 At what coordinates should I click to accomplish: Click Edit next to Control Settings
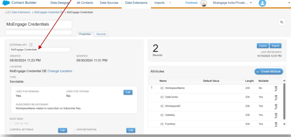point(62,130)
